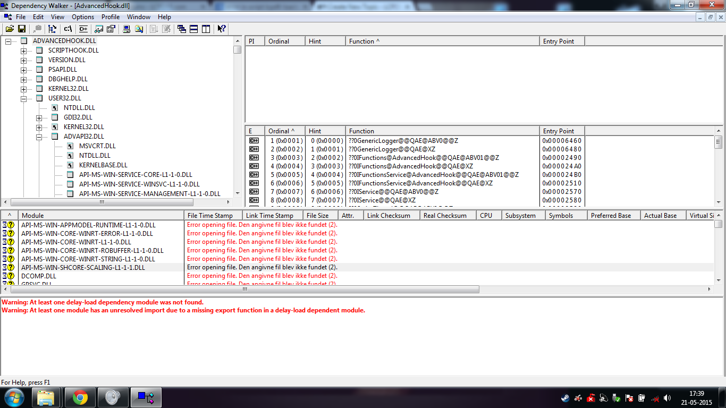Toggle Undecorate C++ Functions button
This screenshot has width=726, height=408.
[x=83, y=29]
